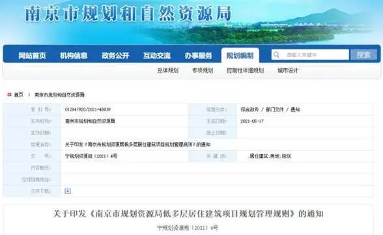Click the magnifier icon in search box

276,55
